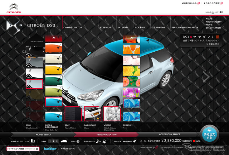Select the black body color swatch

pos(34,52)
